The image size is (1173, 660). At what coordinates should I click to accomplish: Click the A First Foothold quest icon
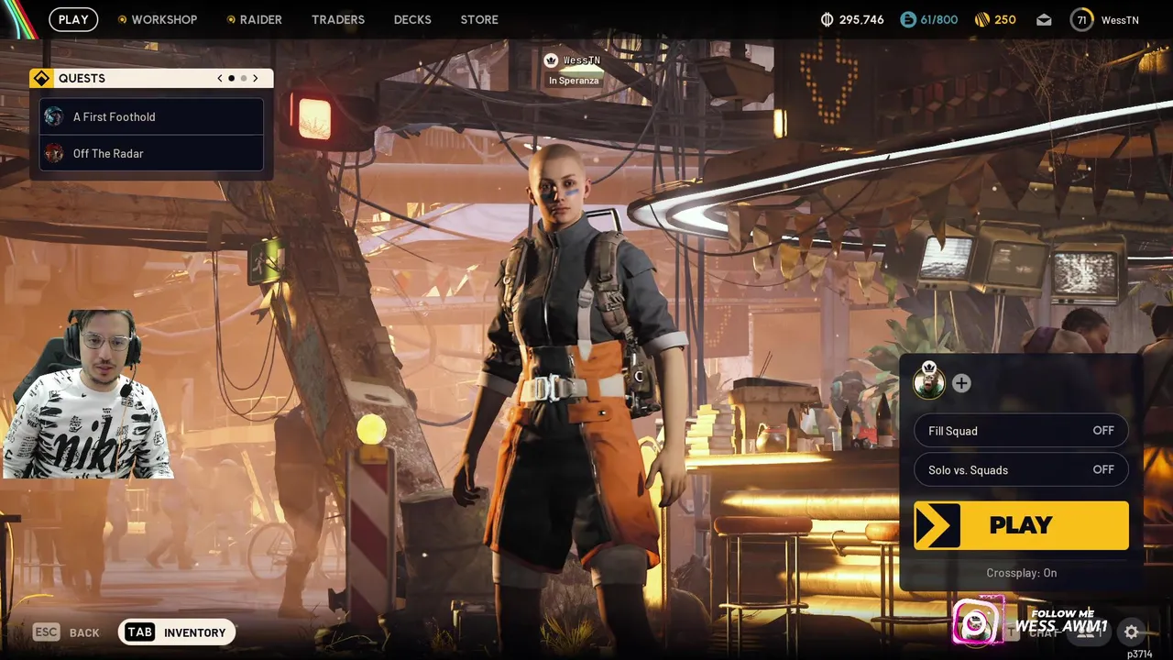pyautogui.click(x=54, y=116)
